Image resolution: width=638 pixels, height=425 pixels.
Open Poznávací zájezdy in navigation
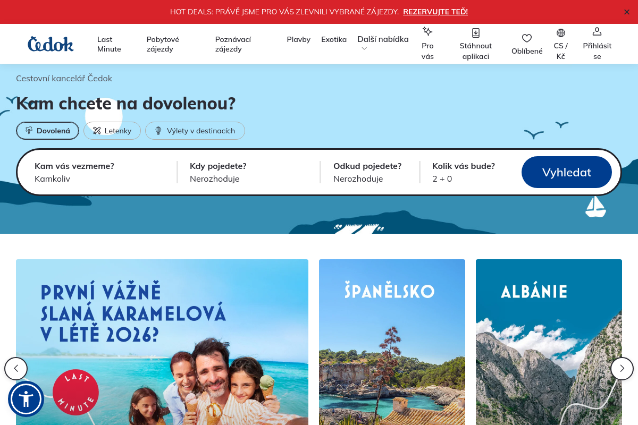(233, 44)
